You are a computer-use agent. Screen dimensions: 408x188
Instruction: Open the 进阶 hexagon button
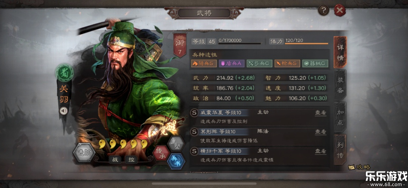84,153
